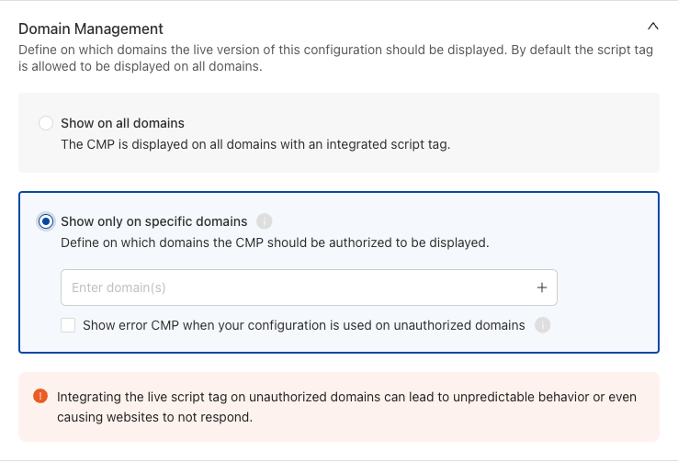Click Define domains CMP authorized description text
Image resolution: width=678 pixels, height=462 pixels.
tap(275, 242)
